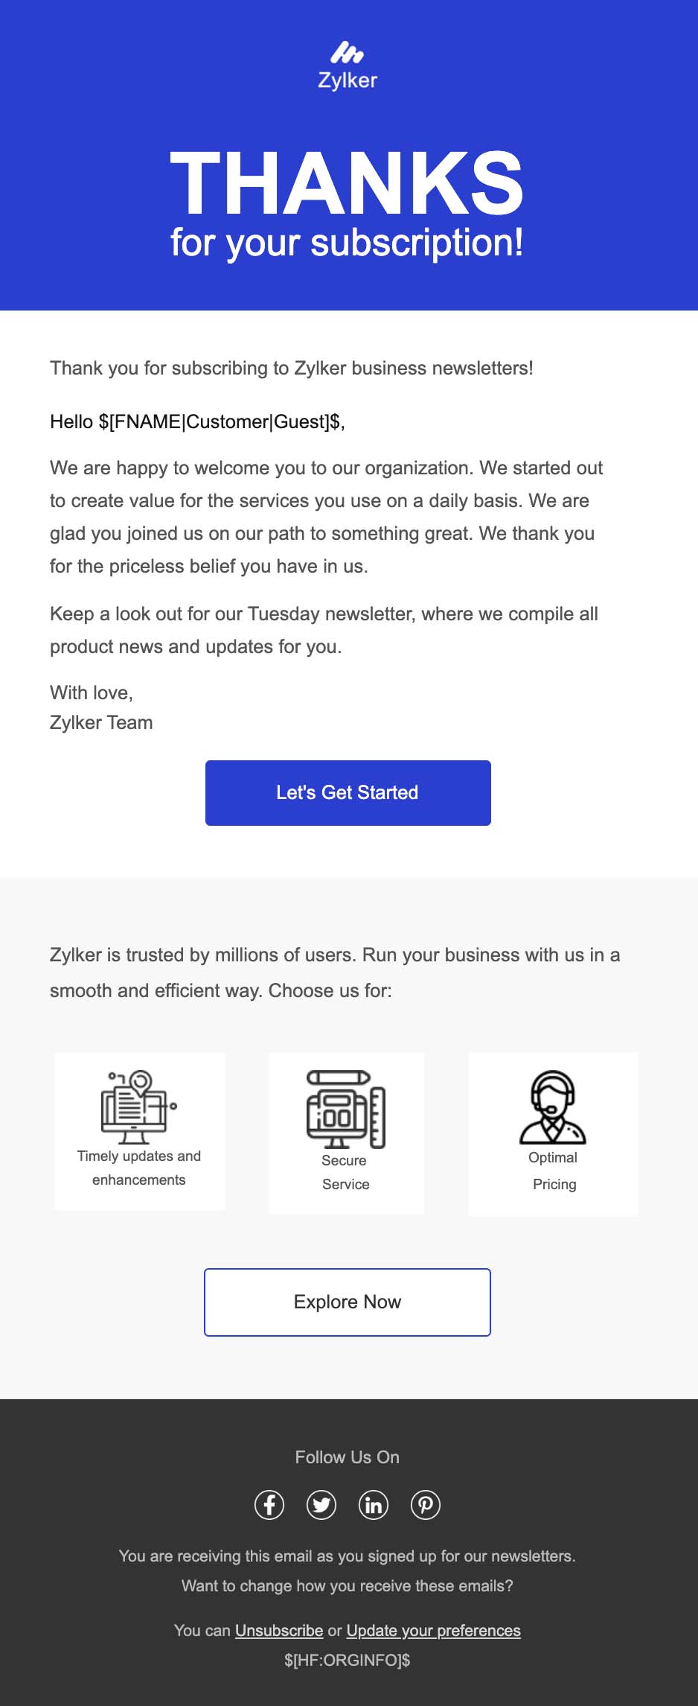The image size is (698, 1706).
Task: Click the Zylker logo in the header
Action: pos(348,66)
